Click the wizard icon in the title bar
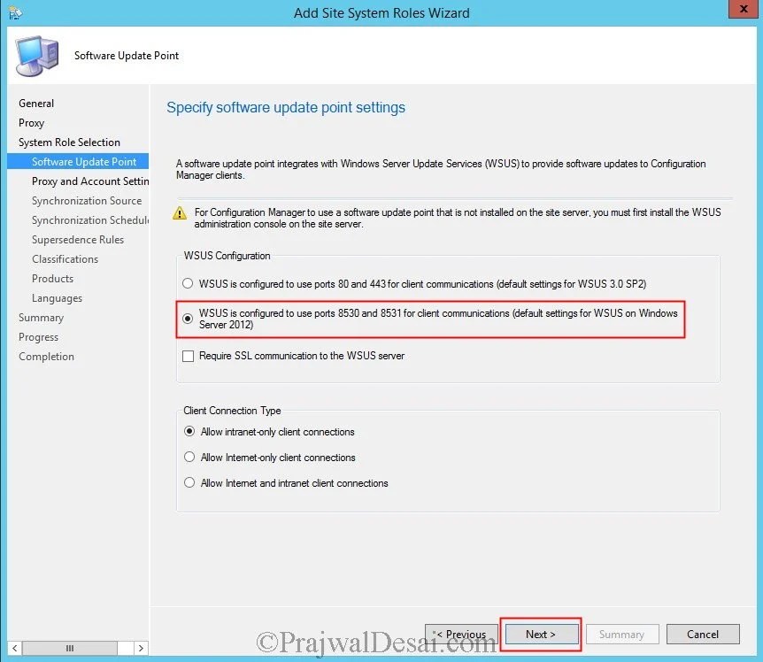 (15, 10)
